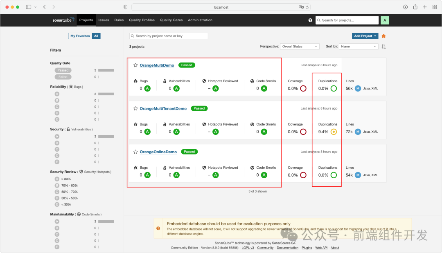
Task: Open the user avatar A menu
Action: pyautogui.click(x=385, y=20)
